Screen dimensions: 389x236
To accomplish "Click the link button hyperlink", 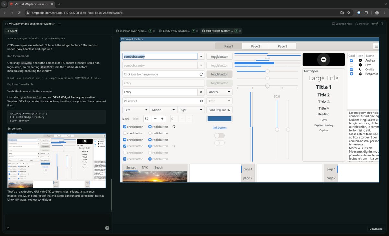I will [x=219, y=128].
